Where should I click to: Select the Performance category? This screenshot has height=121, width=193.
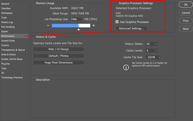point(7,36)
